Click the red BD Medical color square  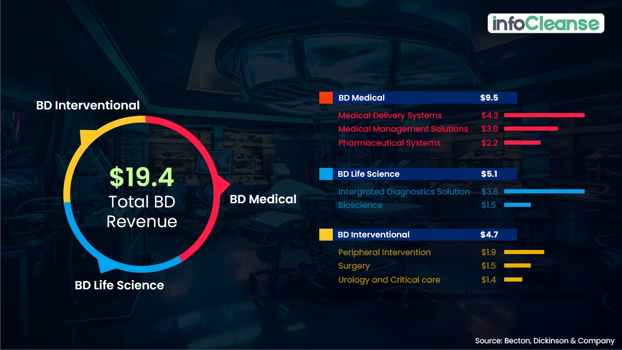(x=326, y=98)
